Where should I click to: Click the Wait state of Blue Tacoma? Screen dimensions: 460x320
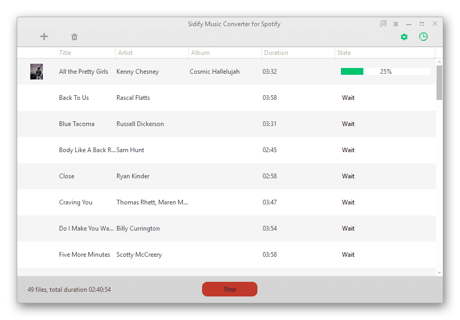348,124
